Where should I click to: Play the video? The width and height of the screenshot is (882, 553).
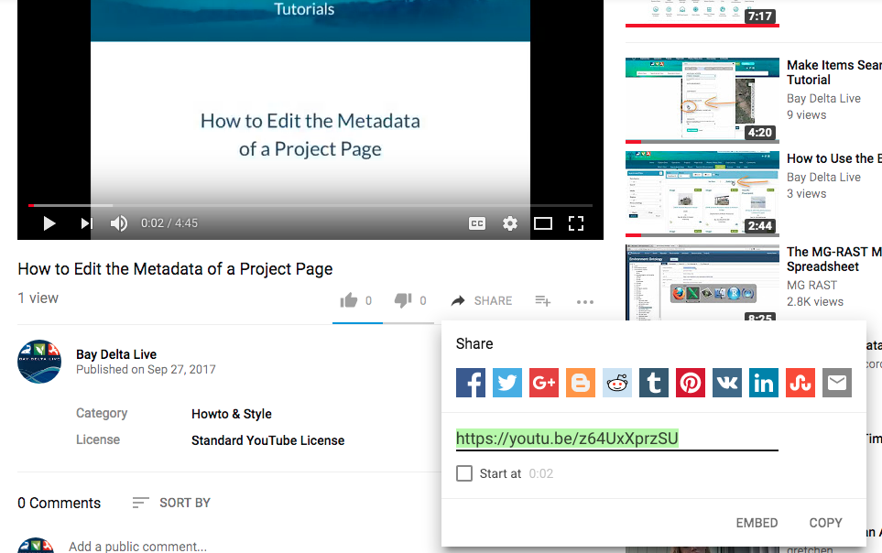pos(49,223)
